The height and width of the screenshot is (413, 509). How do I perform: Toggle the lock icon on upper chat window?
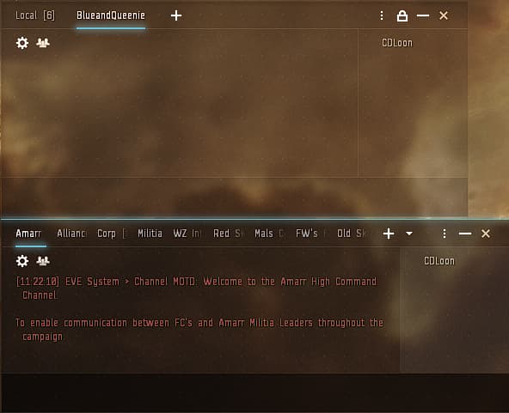402,15
